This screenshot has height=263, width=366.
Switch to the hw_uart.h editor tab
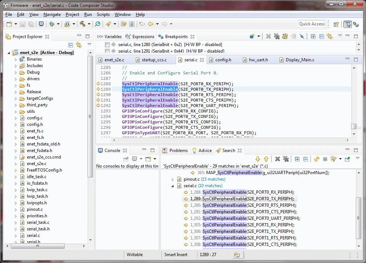259,60
